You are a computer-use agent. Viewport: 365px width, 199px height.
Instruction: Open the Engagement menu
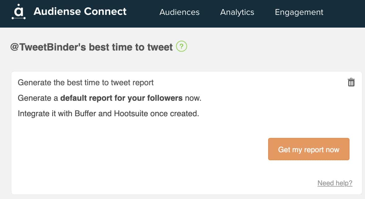[x=299, y=12]
